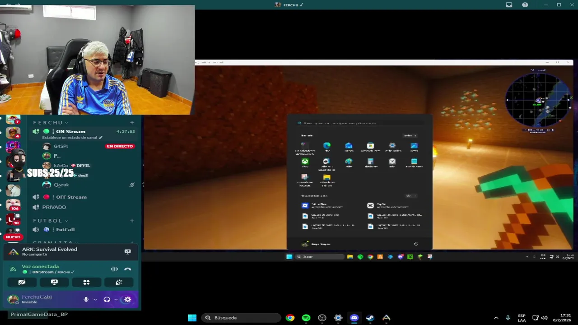Collapse the FERCHU channel category
The image size is (578, 325).
coord(51,122)
